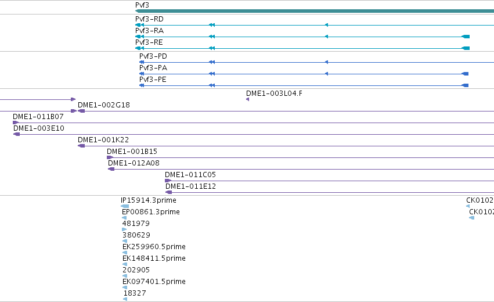Select EP00861.3prime EST label

(151, 212)
